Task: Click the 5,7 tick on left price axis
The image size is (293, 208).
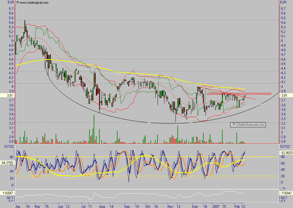Action: [x=11, y=9]
